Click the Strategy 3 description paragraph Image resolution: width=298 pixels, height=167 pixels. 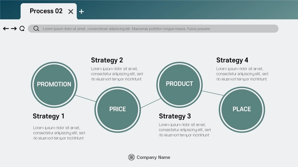(185, 130)
